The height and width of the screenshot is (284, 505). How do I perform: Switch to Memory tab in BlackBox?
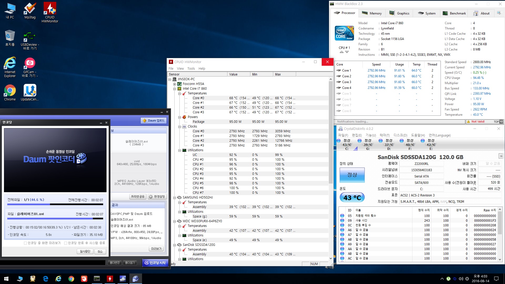[x=372, y=13]
